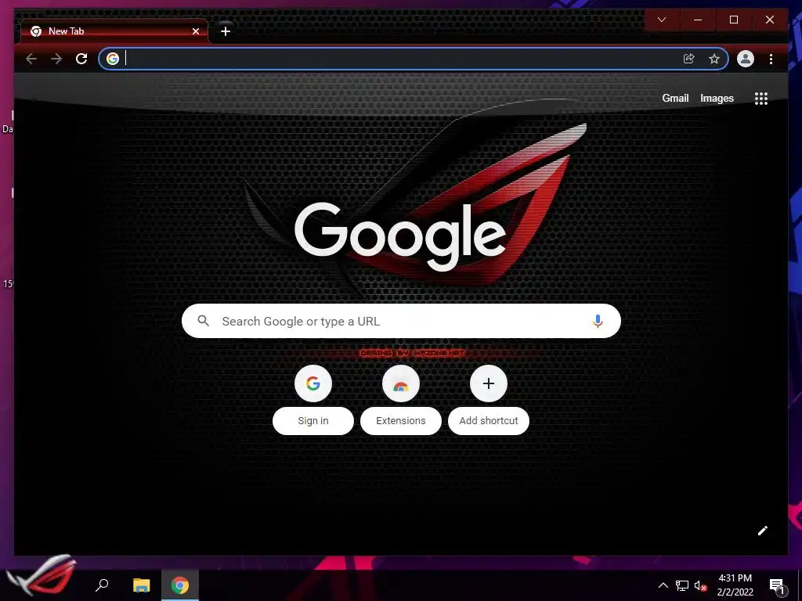Open Images link

pyautogui.click(x=717, y=98)
